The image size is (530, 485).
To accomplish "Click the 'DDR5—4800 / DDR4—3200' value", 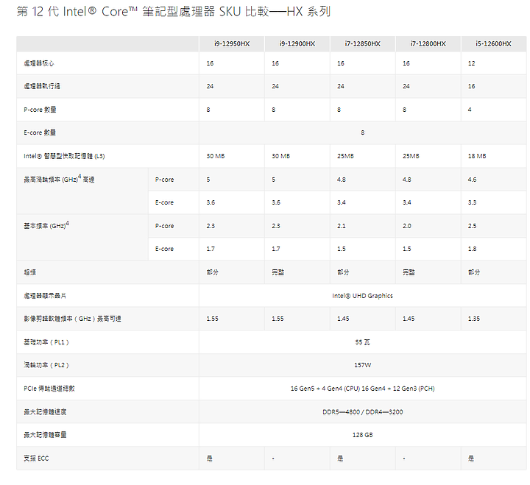I will point(363,412).
